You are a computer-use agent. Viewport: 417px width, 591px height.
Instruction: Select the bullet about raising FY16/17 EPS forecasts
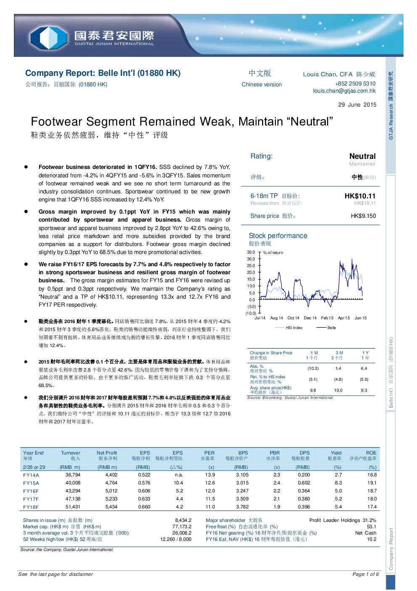[x=134, y=285]
